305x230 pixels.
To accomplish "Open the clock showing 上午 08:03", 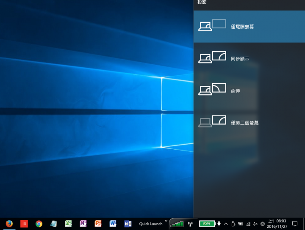I will point(277,224).
